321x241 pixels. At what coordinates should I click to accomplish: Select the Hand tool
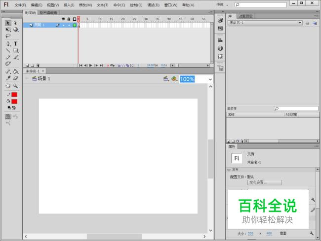click(8, 86)
